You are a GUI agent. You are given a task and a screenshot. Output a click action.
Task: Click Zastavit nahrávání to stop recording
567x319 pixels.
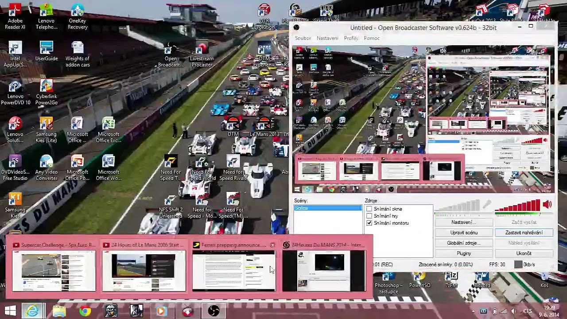click(x=524, y=233)
